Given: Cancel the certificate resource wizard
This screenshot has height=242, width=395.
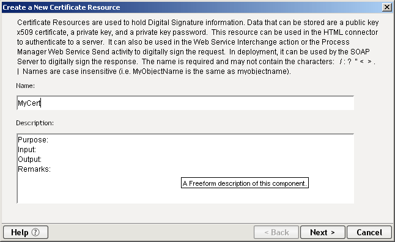Looking at the screenshot, I should 369,232.
